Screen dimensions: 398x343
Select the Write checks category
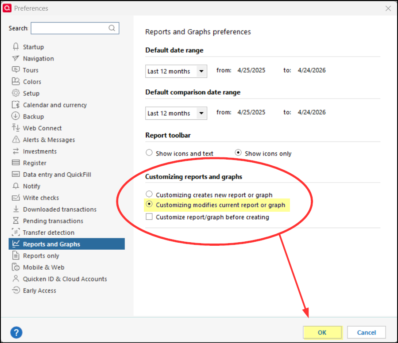[41, 198]
